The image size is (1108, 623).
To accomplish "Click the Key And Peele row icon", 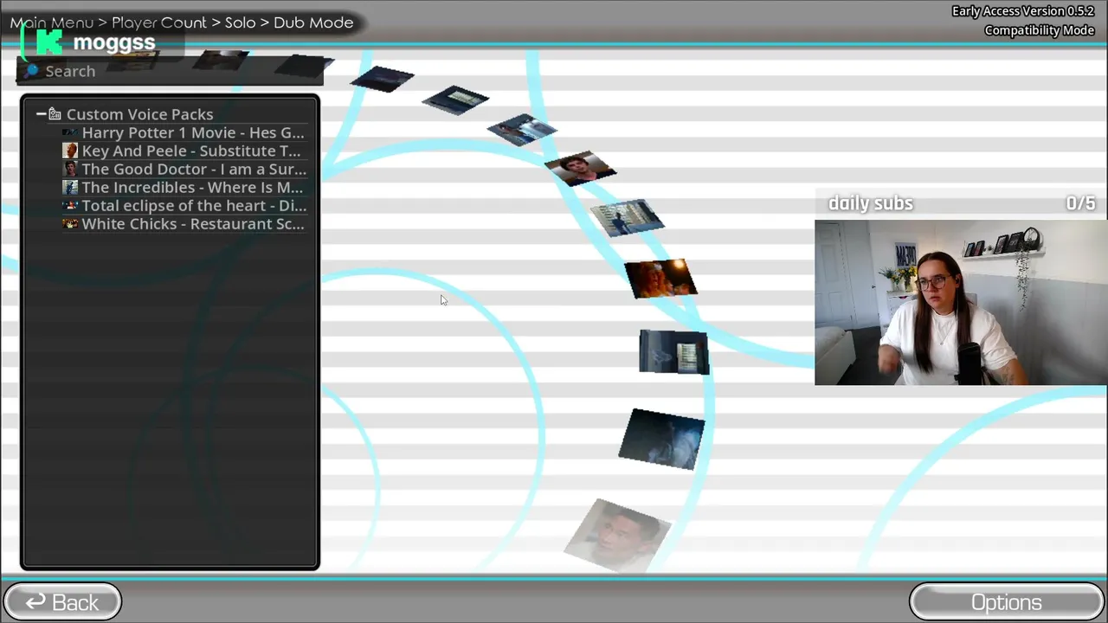I will point(70,151).
